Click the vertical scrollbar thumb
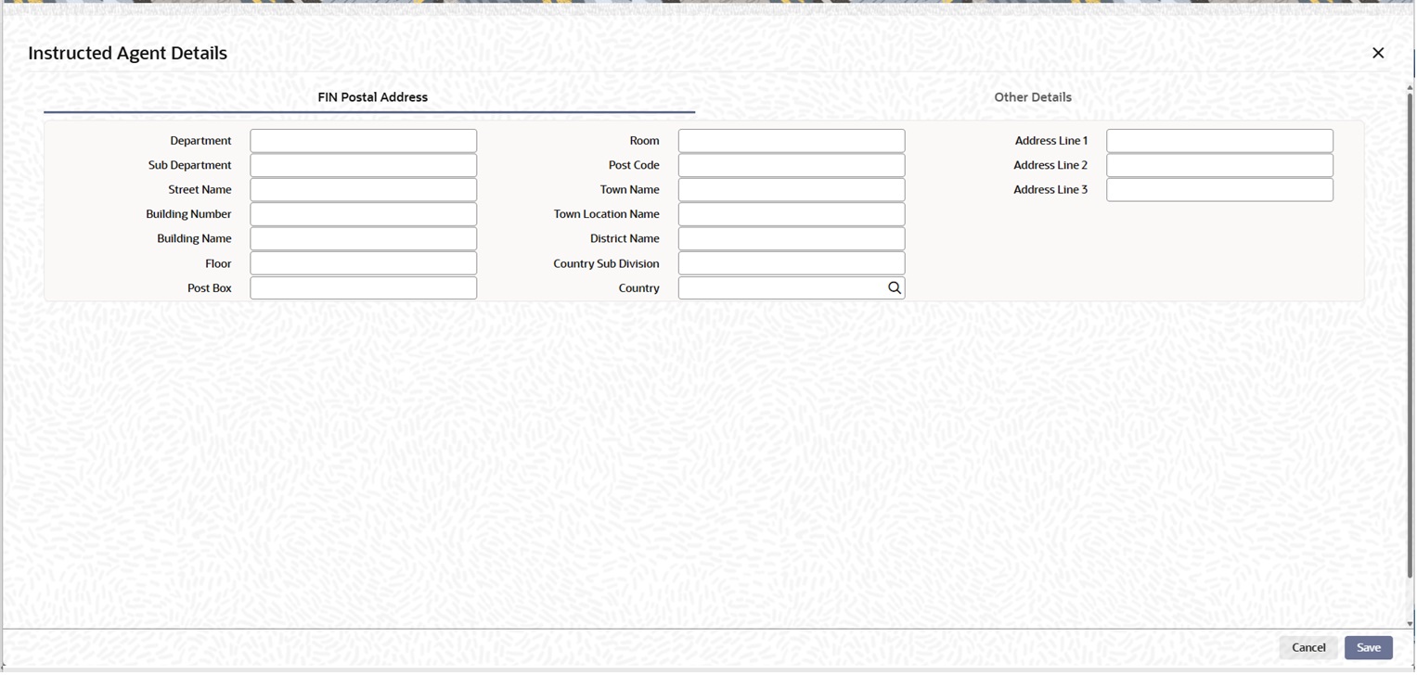Image resolution: width=1417 pixels, height=675 pixels. click(x=1410, y=336)
